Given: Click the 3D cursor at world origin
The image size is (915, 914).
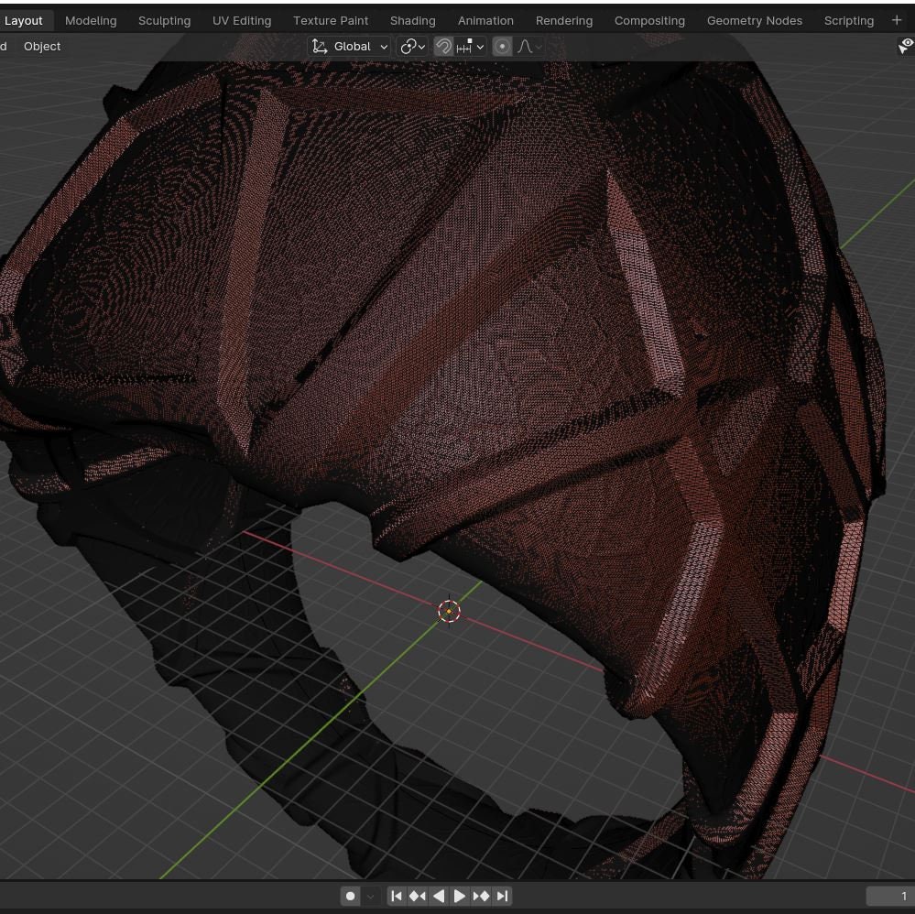Looking at the screenshot, I should pyautogui.click(x=449, y=611).
